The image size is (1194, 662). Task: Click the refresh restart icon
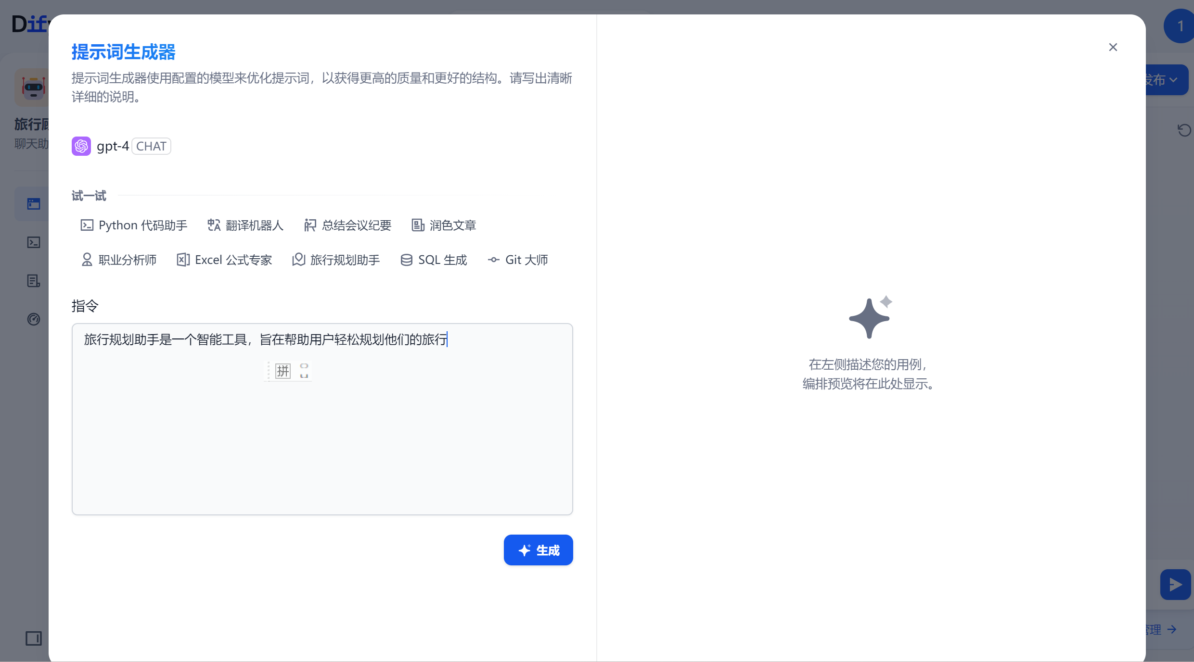[x=1184, y=130]
